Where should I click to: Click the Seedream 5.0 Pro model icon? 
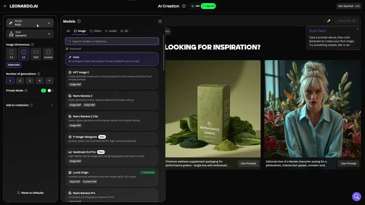70,152
